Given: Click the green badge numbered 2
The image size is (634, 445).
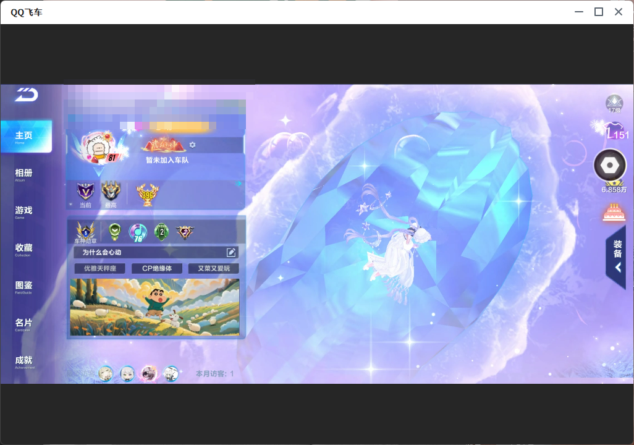Looking at the screenshot, I should 162,232.
